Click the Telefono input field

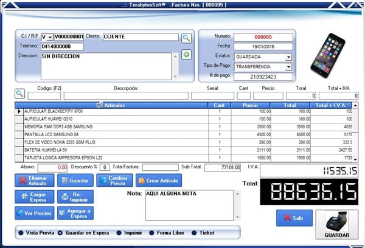(63, 47)
